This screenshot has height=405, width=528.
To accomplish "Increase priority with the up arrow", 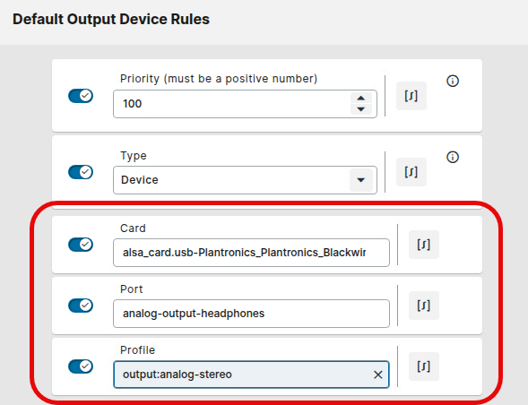I will coord(361,98).
